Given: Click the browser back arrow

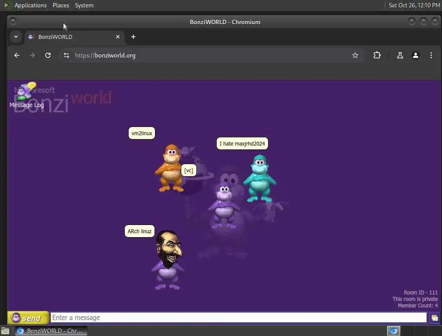Looking at the screenshot, I should [x=17, y=55].
